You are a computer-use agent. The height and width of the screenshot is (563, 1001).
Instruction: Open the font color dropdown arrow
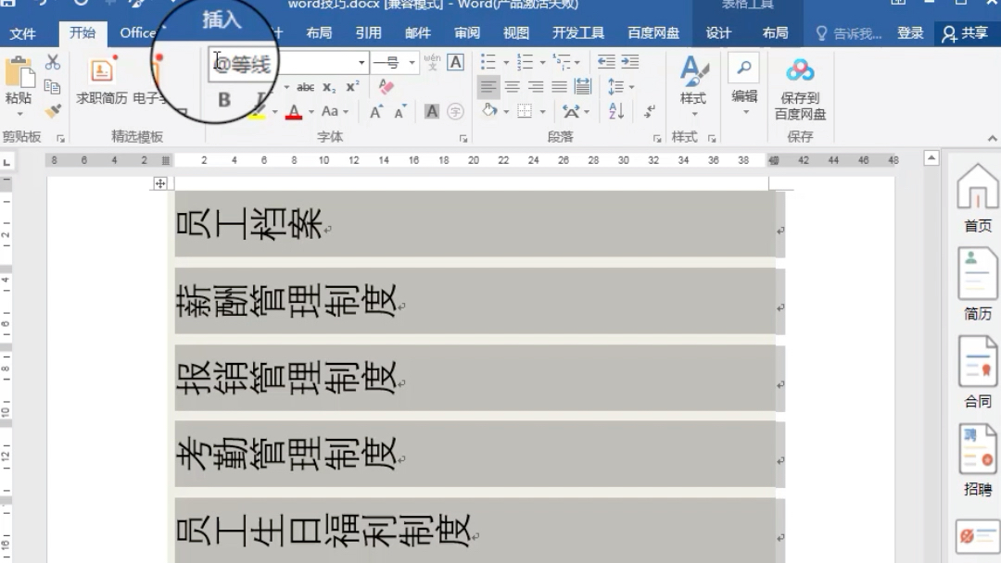pos(311,111)
